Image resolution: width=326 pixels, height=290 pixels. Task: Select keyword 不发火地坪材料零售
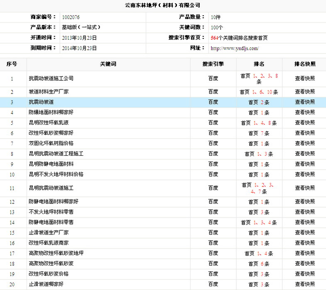coord(51,212)
